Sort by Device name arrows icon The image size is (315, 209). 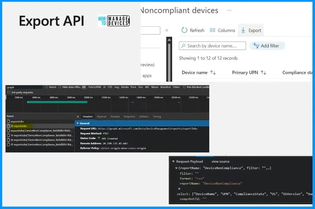click(x=213, y=73)
